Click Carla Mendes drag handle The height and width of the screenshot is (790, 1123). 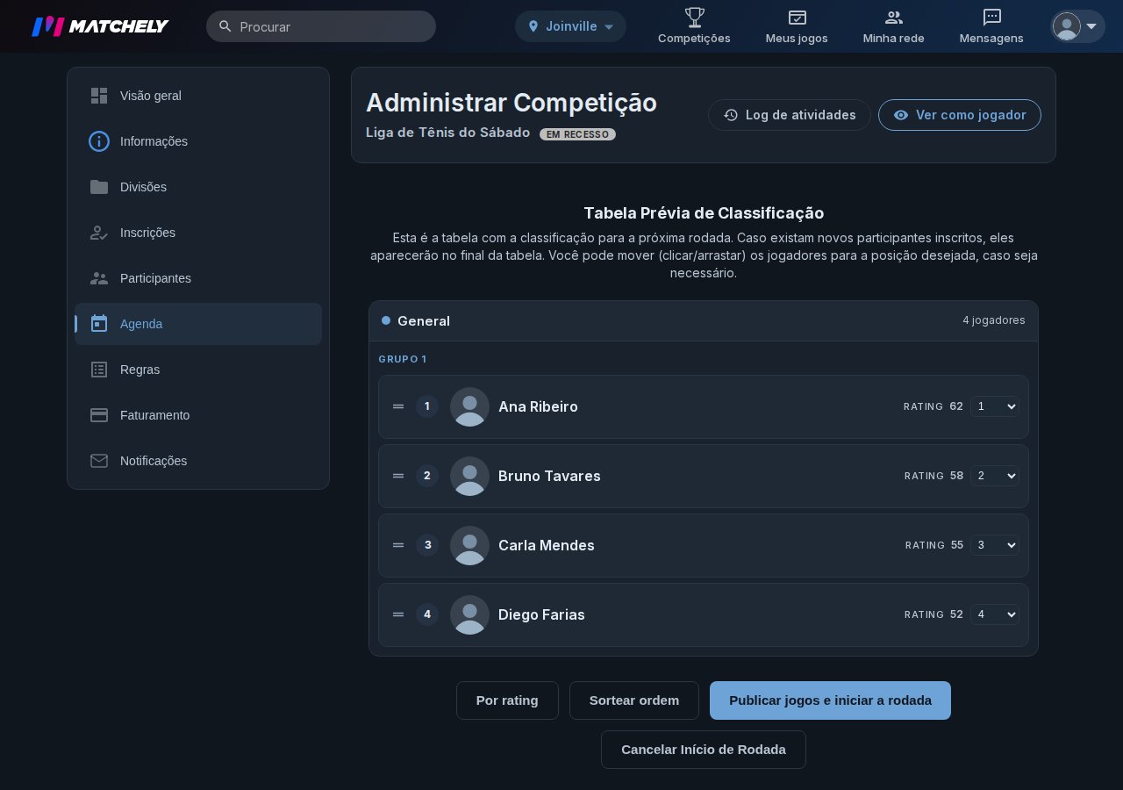[398, 545]
